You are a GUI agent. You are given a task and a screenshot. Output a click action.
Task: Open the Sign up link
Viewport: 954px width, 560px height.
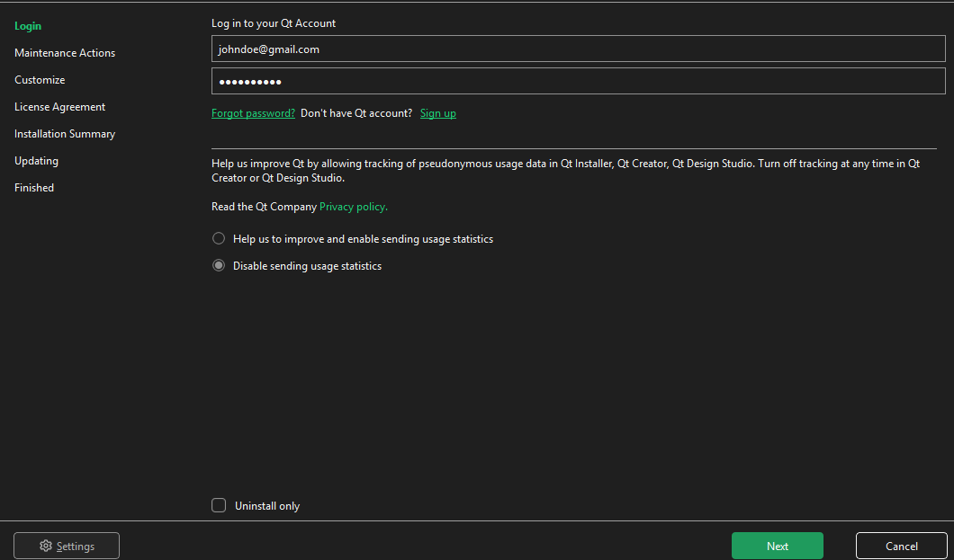(438, 113)
